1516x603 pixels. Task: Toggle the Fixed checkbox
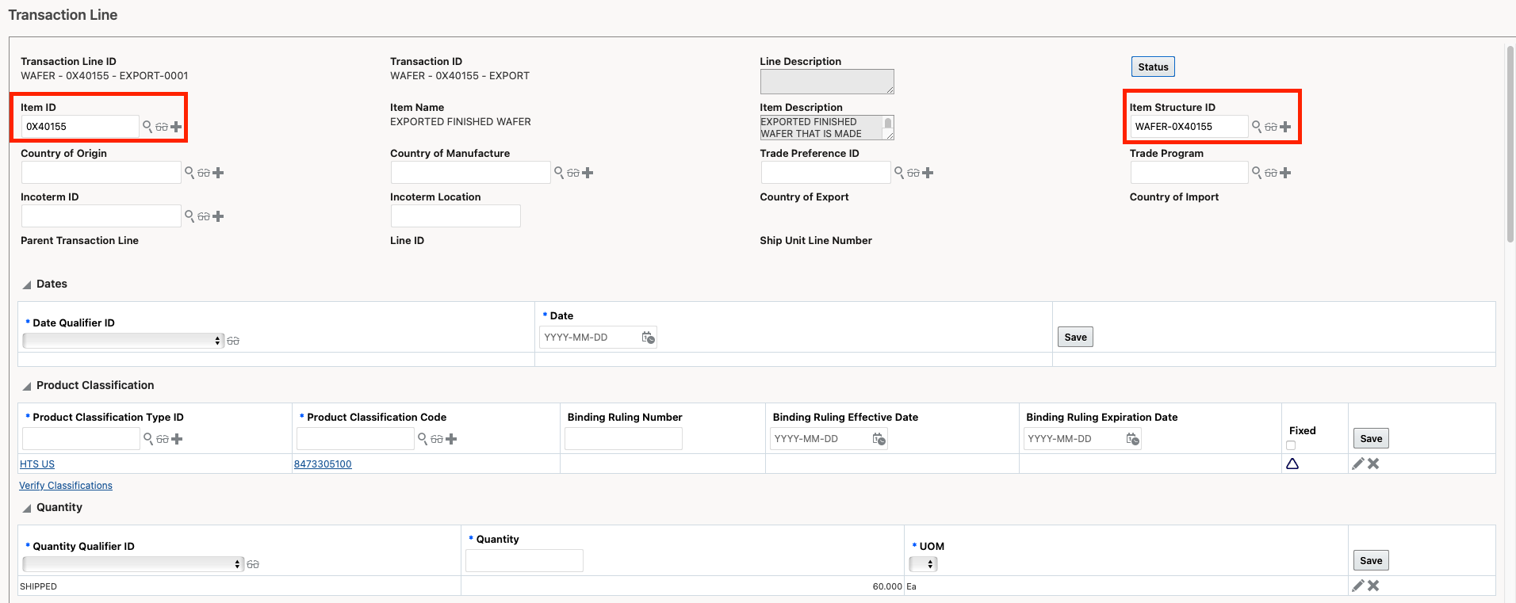[x=1291, y=445]
